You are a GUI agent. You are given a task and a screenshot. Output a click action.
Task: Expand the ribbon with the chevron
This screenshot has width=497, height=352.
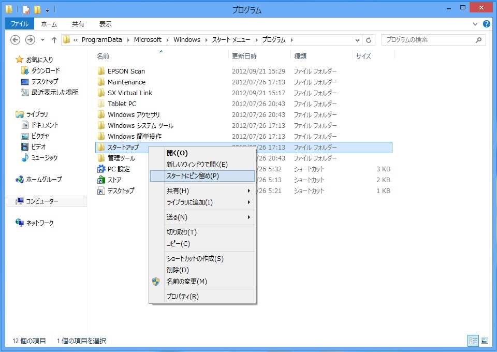point(476,24)
